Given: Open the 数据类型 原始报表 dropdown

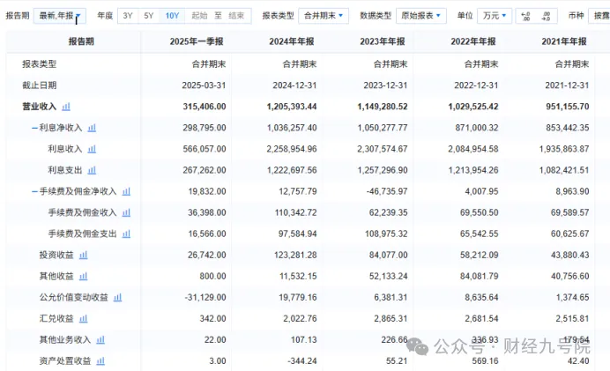Looking at the screenshot, I should pos(421,16).
